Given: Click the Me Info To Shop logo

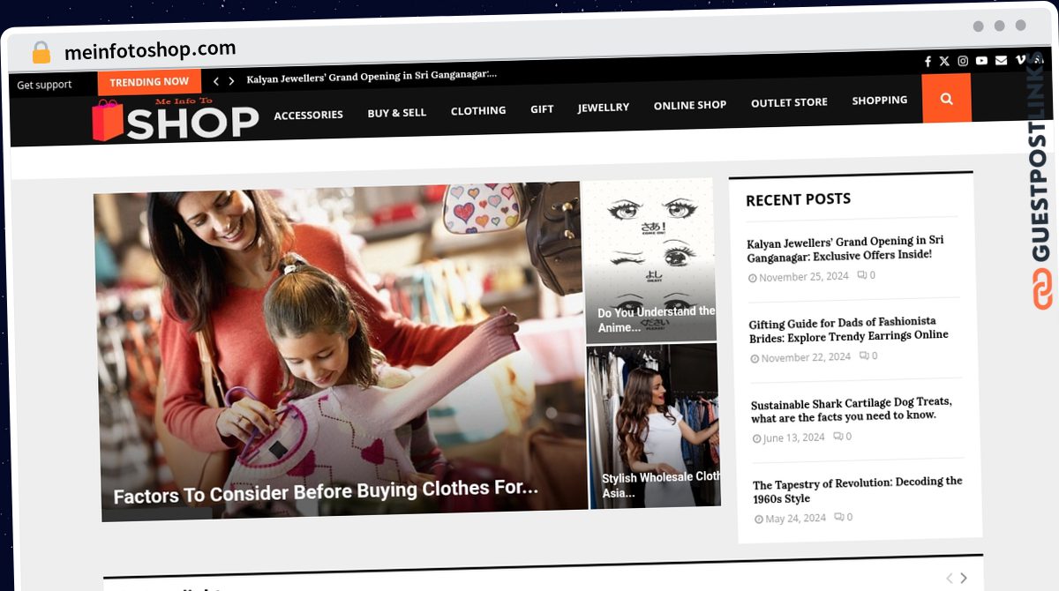Looking at the screenshot, I should (x=175, y=119).
